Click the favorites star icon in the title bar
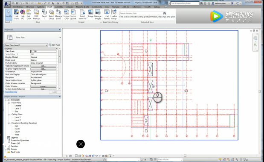The width and height of the screenshot is (264, 162). (x=209, y=3)
